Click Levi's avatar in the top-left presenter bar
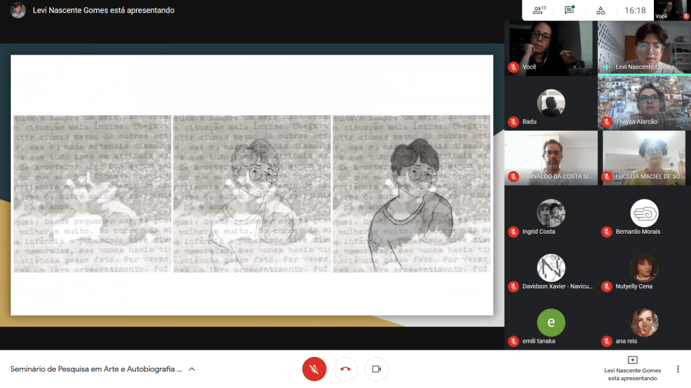This screenshot has height=388, width=691. point(18,10)
